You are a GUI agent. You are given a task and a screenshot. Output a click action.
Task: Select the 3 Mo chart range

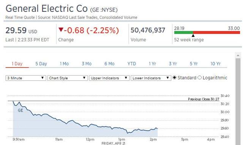(x=87, y=64)
